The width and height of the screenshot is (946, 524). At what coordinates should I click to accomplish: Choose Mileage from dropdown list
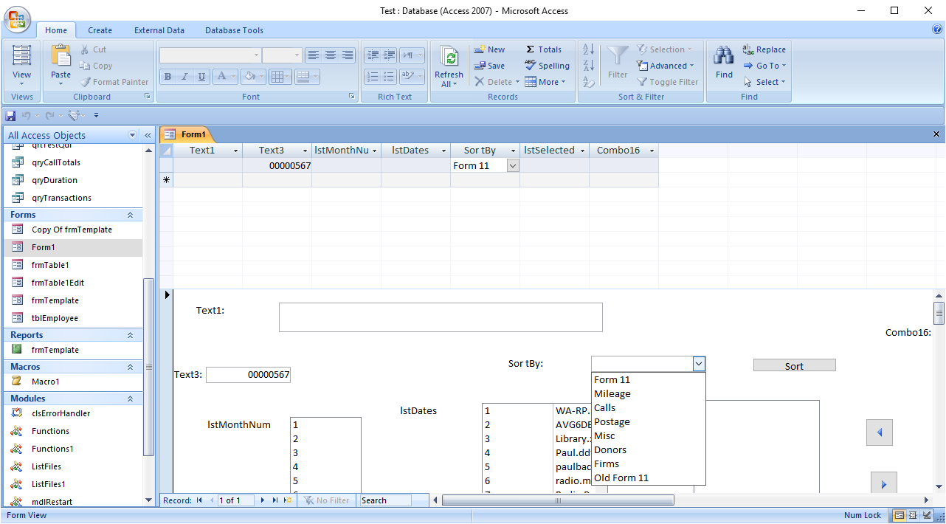648,394
